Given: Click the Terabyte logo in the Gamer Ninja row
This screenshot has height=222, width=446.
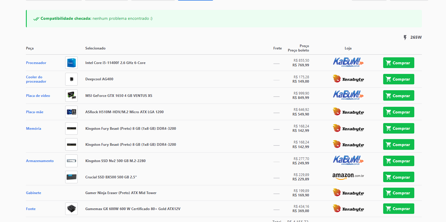Looking at the screenshot, I should point(348,193).
